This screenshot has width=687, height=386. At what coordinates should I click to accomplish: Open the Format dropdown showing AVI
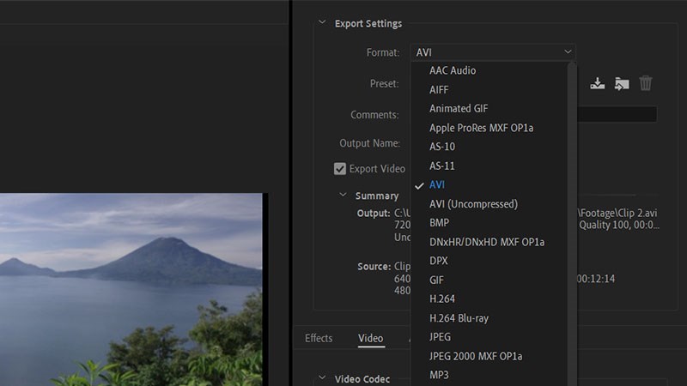492,52
